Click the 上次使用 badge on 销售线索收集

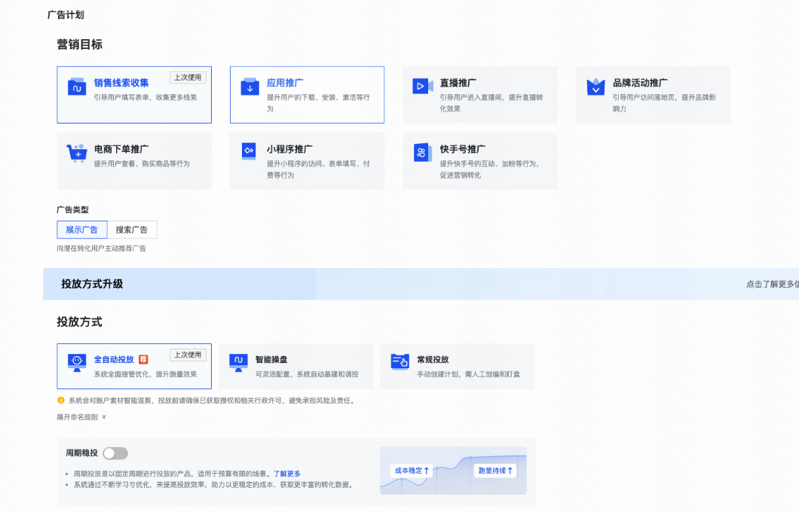[188, 78]
